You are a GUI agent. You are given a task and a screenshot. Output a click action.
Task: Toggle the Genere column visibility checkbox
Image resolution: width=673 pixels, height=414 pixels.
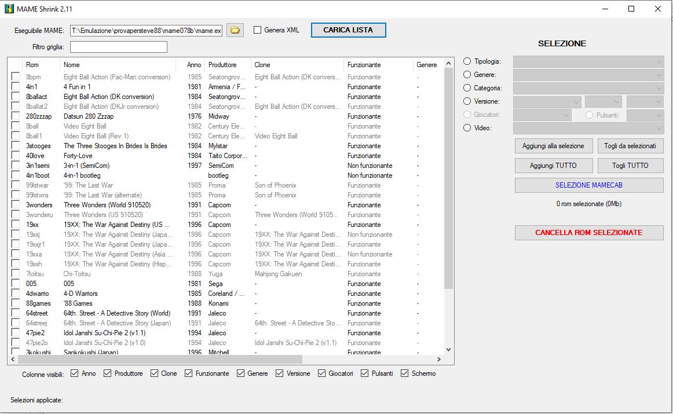(240, 373)
